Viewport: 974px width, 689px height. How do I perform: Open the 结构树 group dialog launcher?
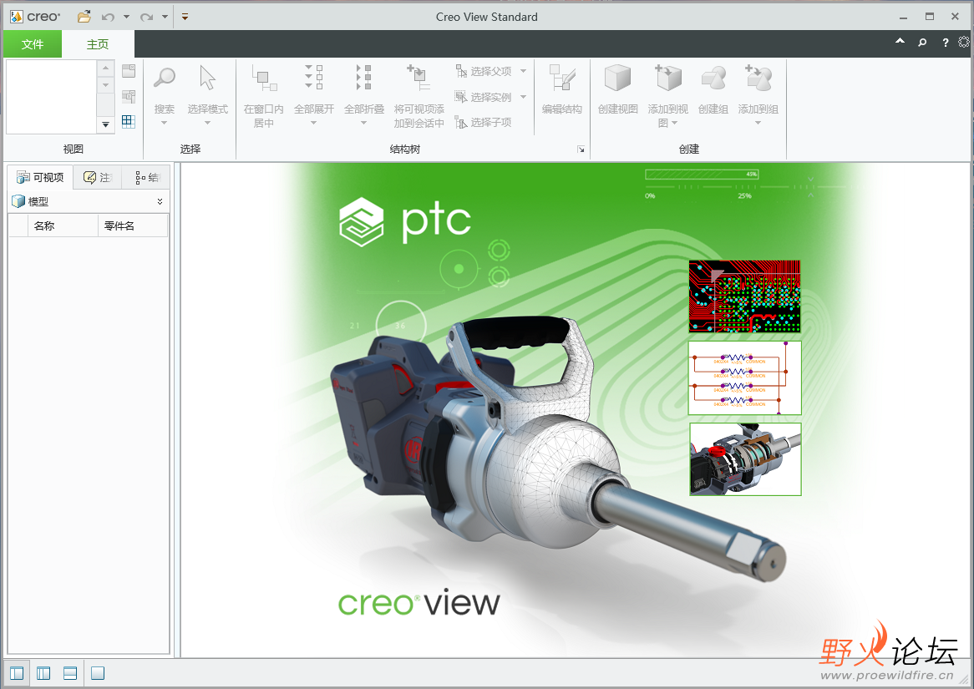581,149
